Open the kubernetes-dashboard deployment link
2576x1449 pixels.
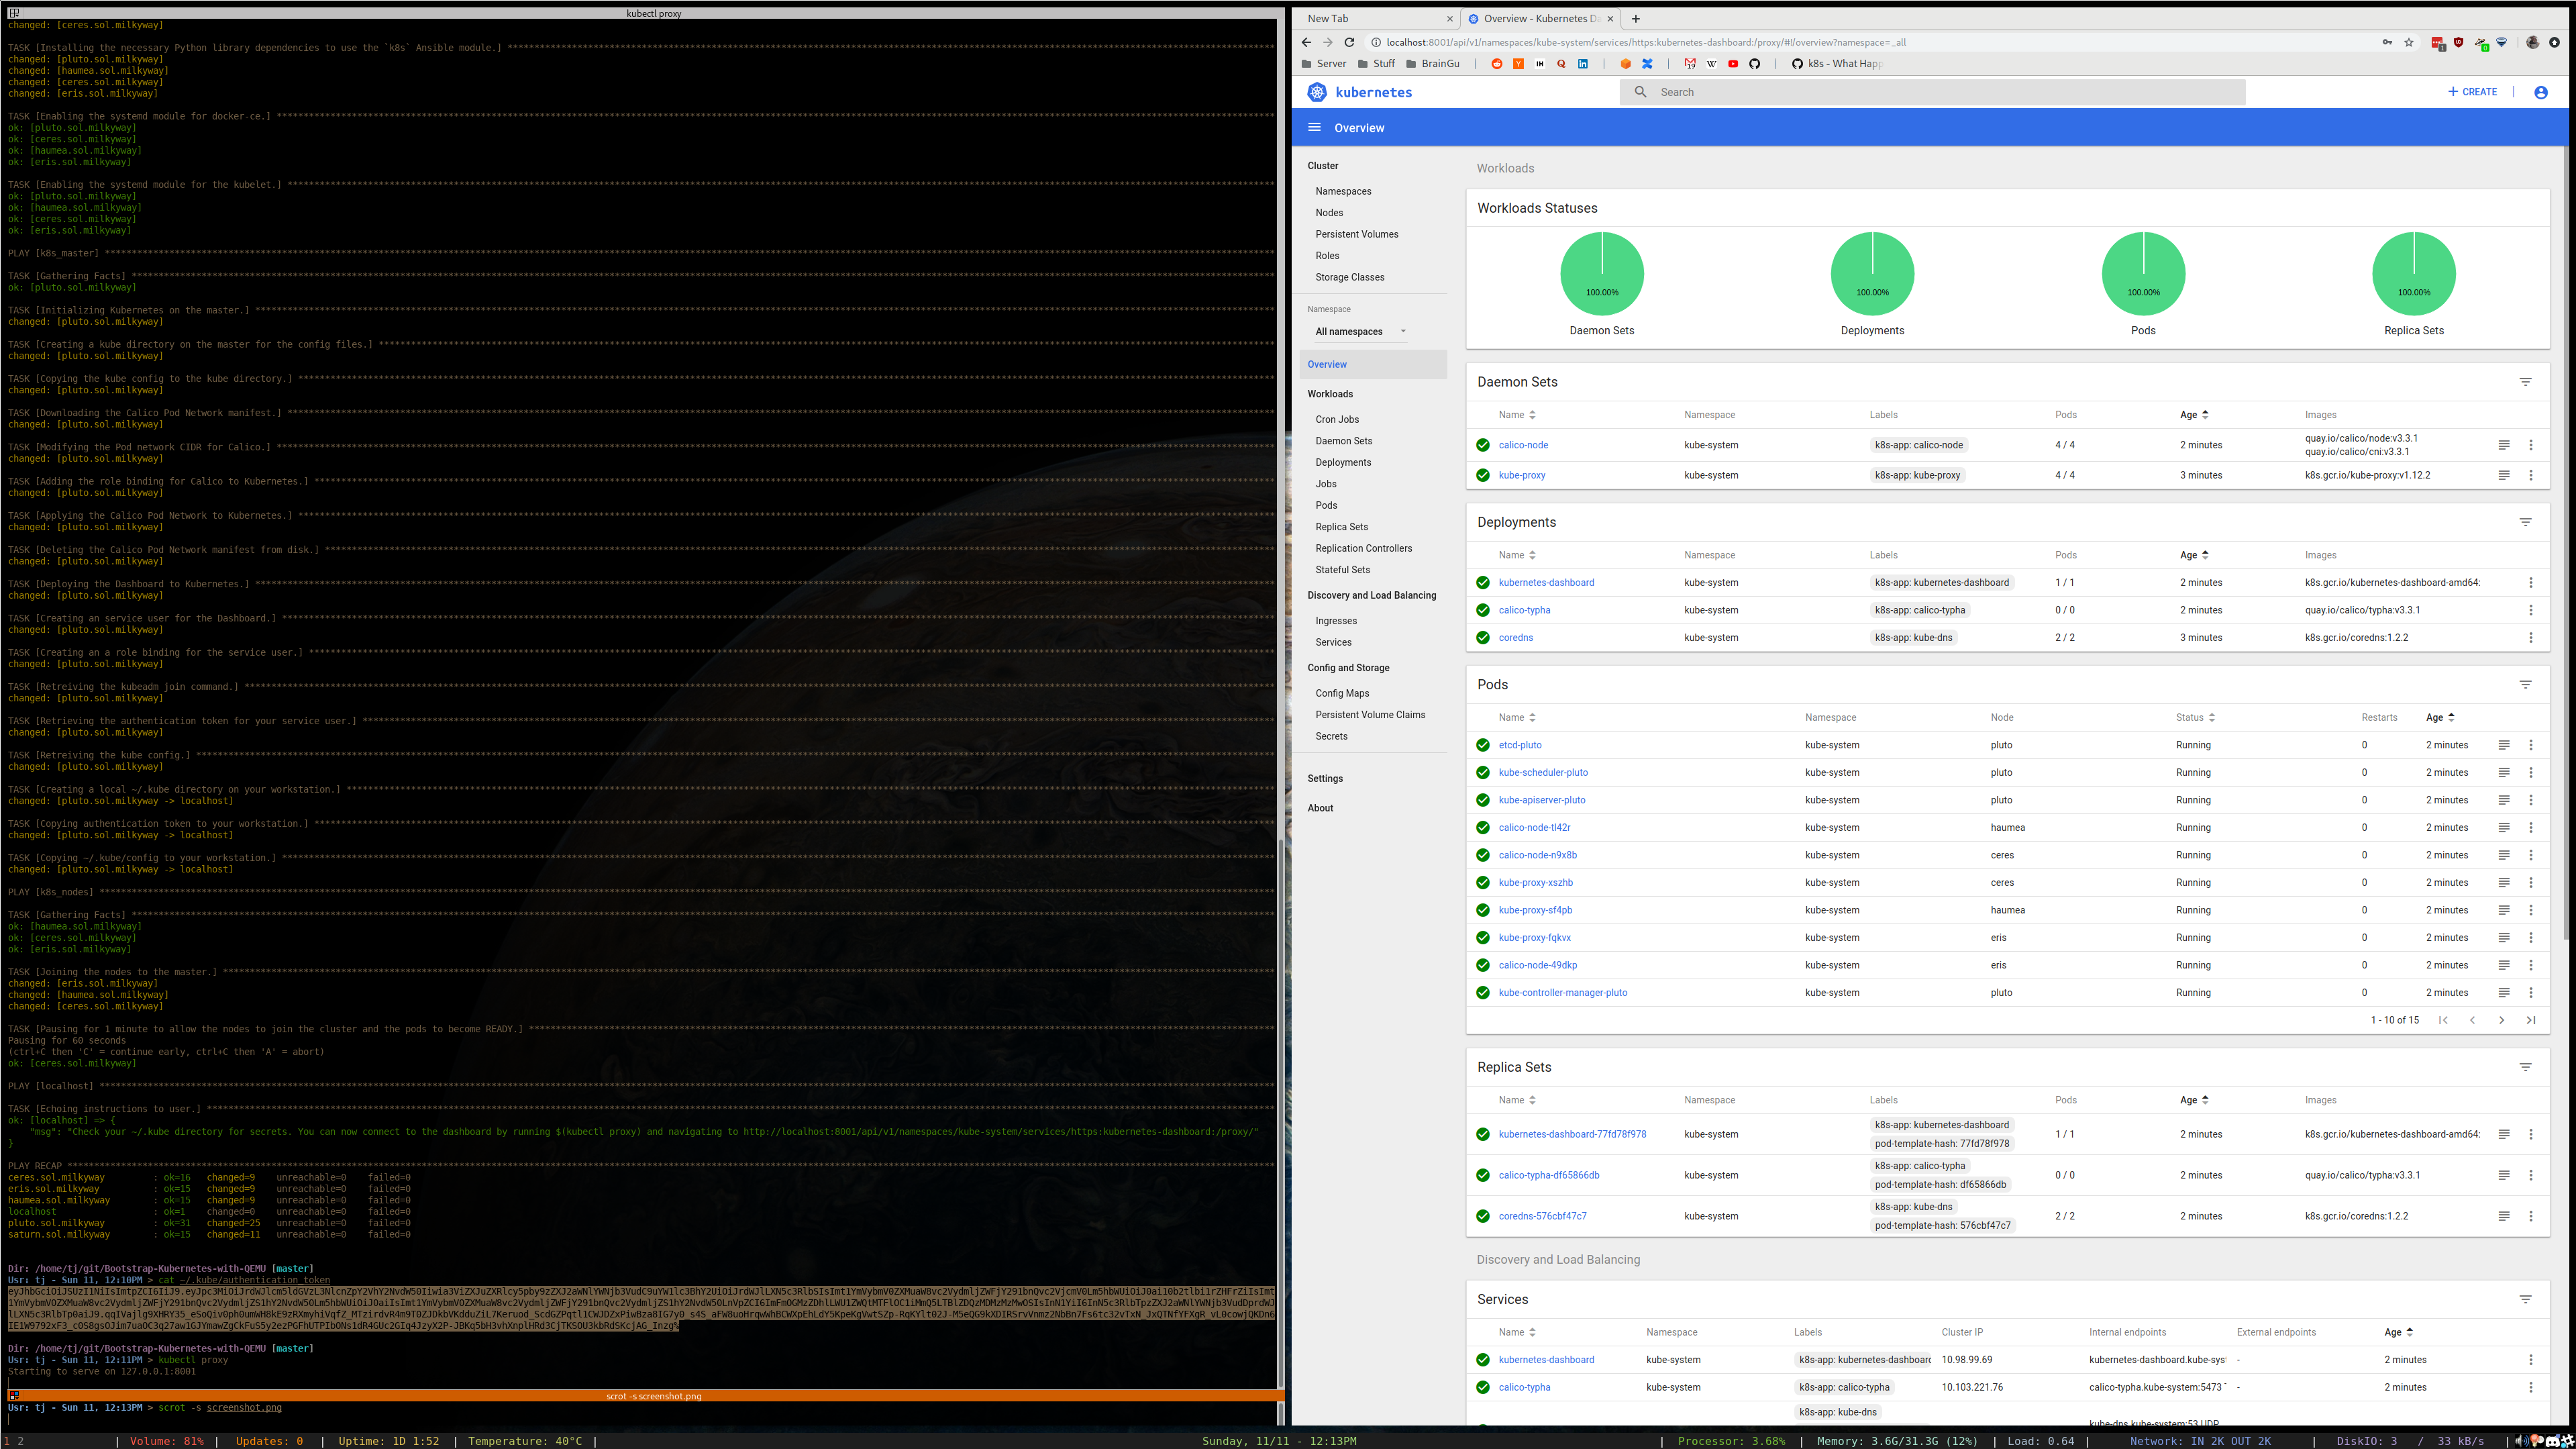click(1546, 583)
